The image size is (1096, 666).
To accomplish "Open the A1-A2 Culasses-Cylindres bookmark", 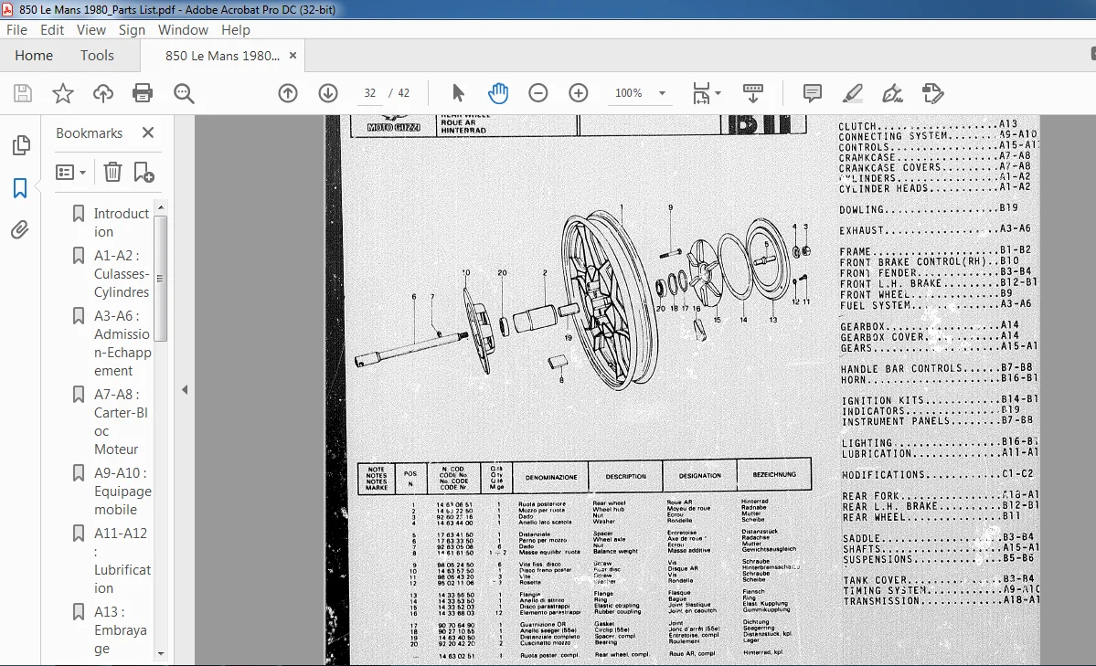I will pos(122,273).
